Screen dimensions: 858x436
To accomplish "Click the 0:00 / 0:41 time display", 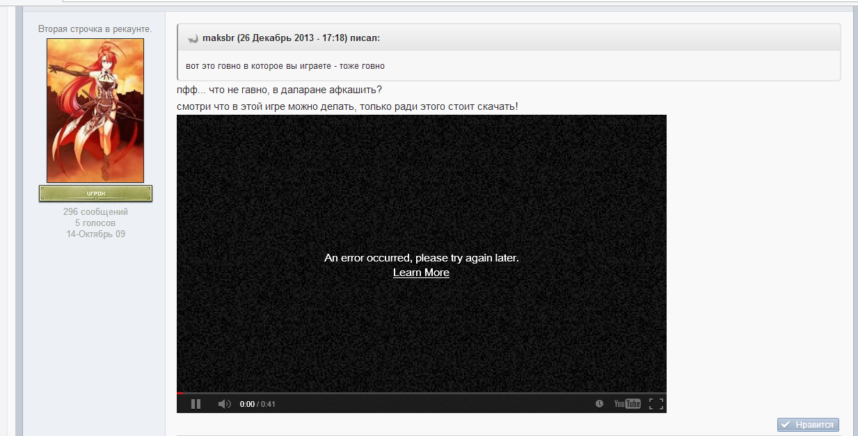I will (257, 404).
